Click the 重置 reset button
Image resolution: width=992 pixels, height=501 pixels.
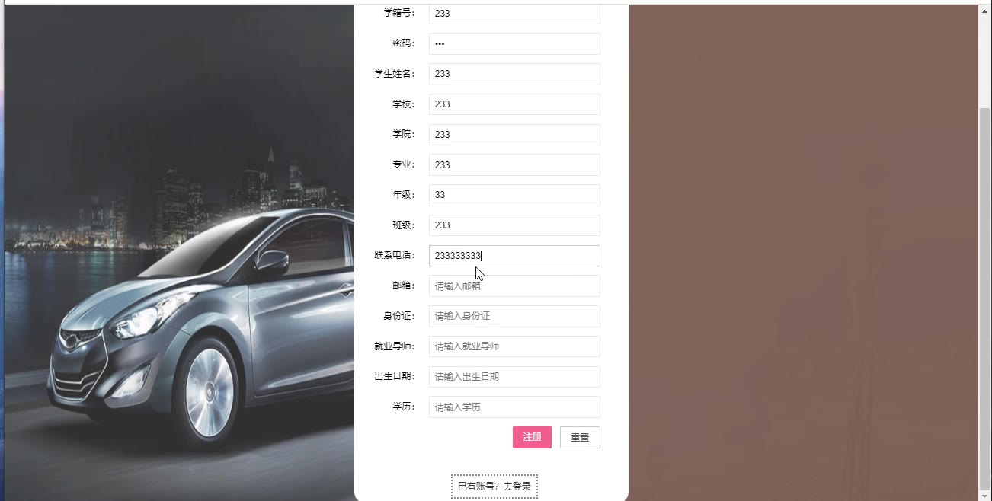[580, 437]
